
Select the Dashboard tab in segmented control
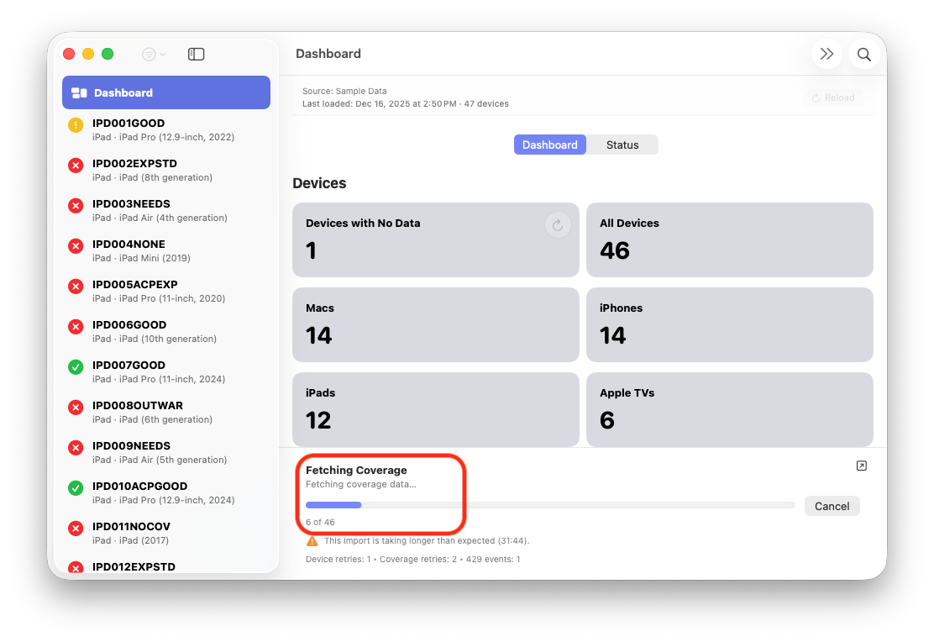(549, 144)
